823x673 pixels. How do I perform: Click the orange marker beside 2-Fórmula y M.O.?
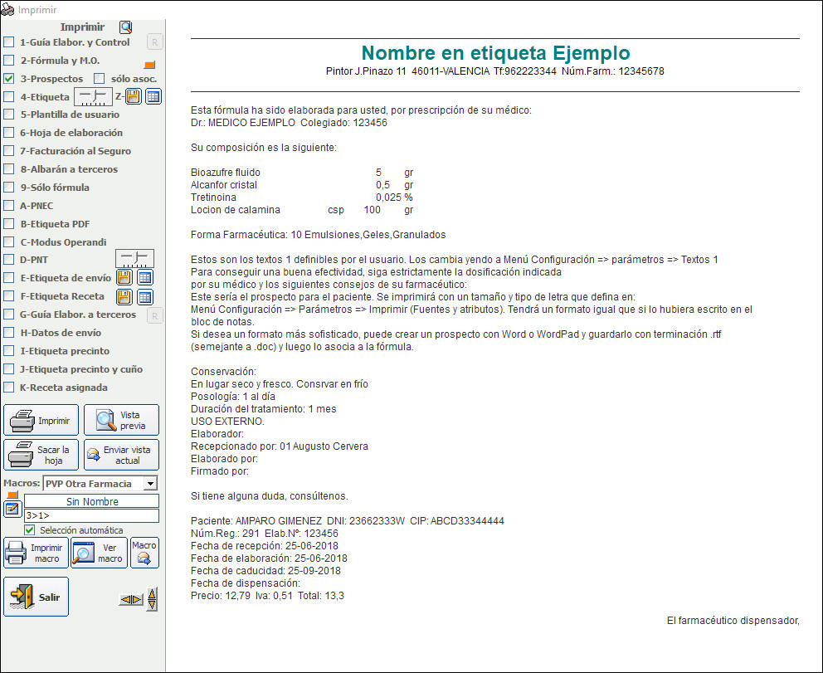tap(149, 65)
